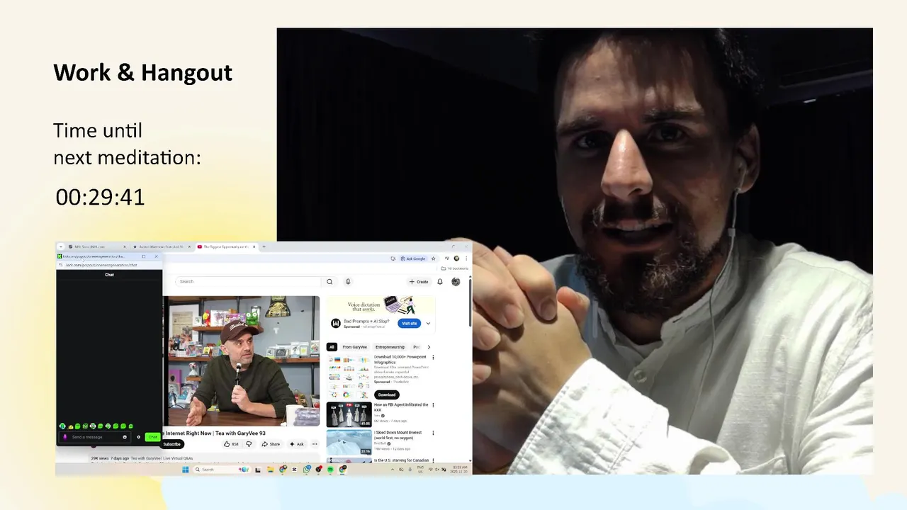907x510 pixels.
Task: Click the 00:29:41 meditation countdown timer
Action: point(100,197)
